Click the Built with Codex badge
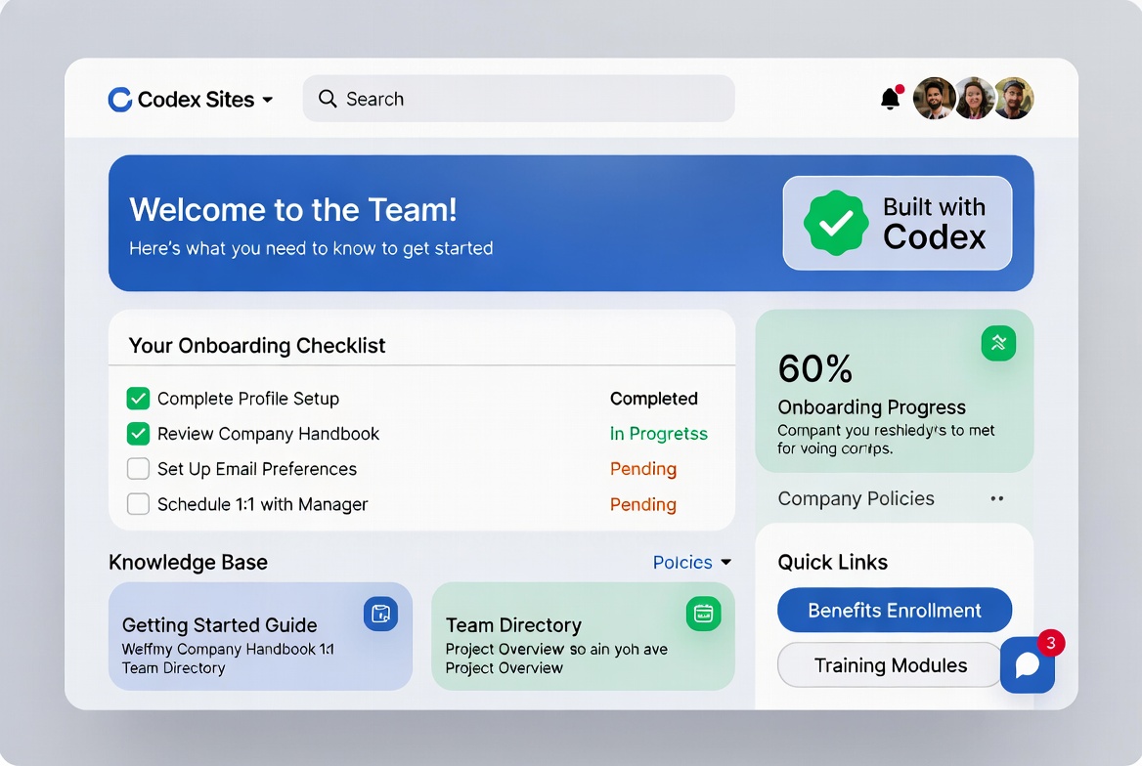This screenshot has height=766, width=1142. 898,223
